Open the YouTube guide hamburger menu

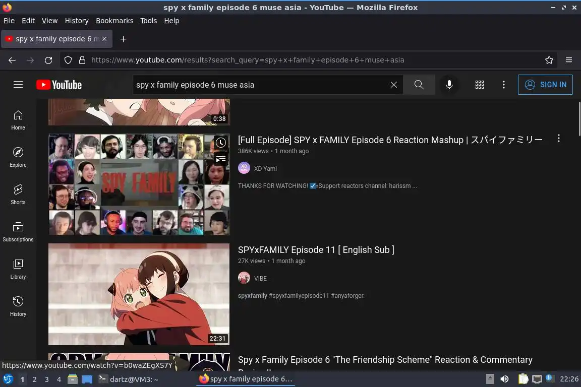point(18,85)
